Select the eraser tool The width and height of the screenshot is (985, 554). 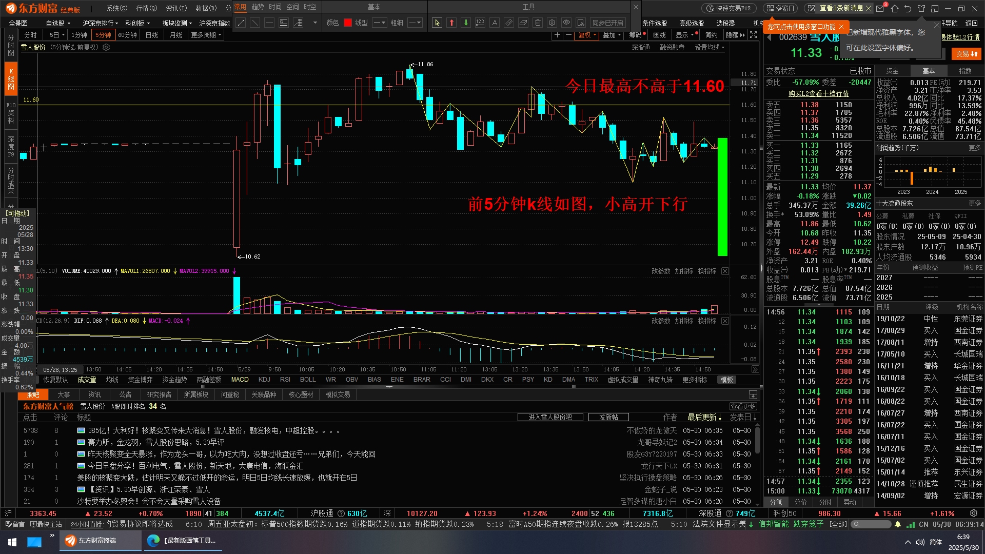point(523,23)
